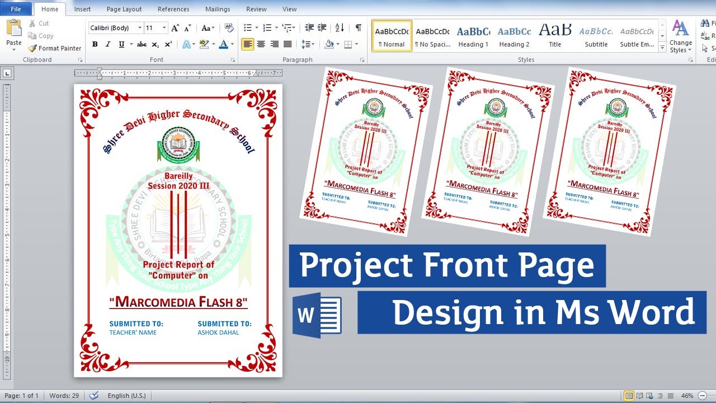Open the Paragraph dialog launcher

[363, 60]
